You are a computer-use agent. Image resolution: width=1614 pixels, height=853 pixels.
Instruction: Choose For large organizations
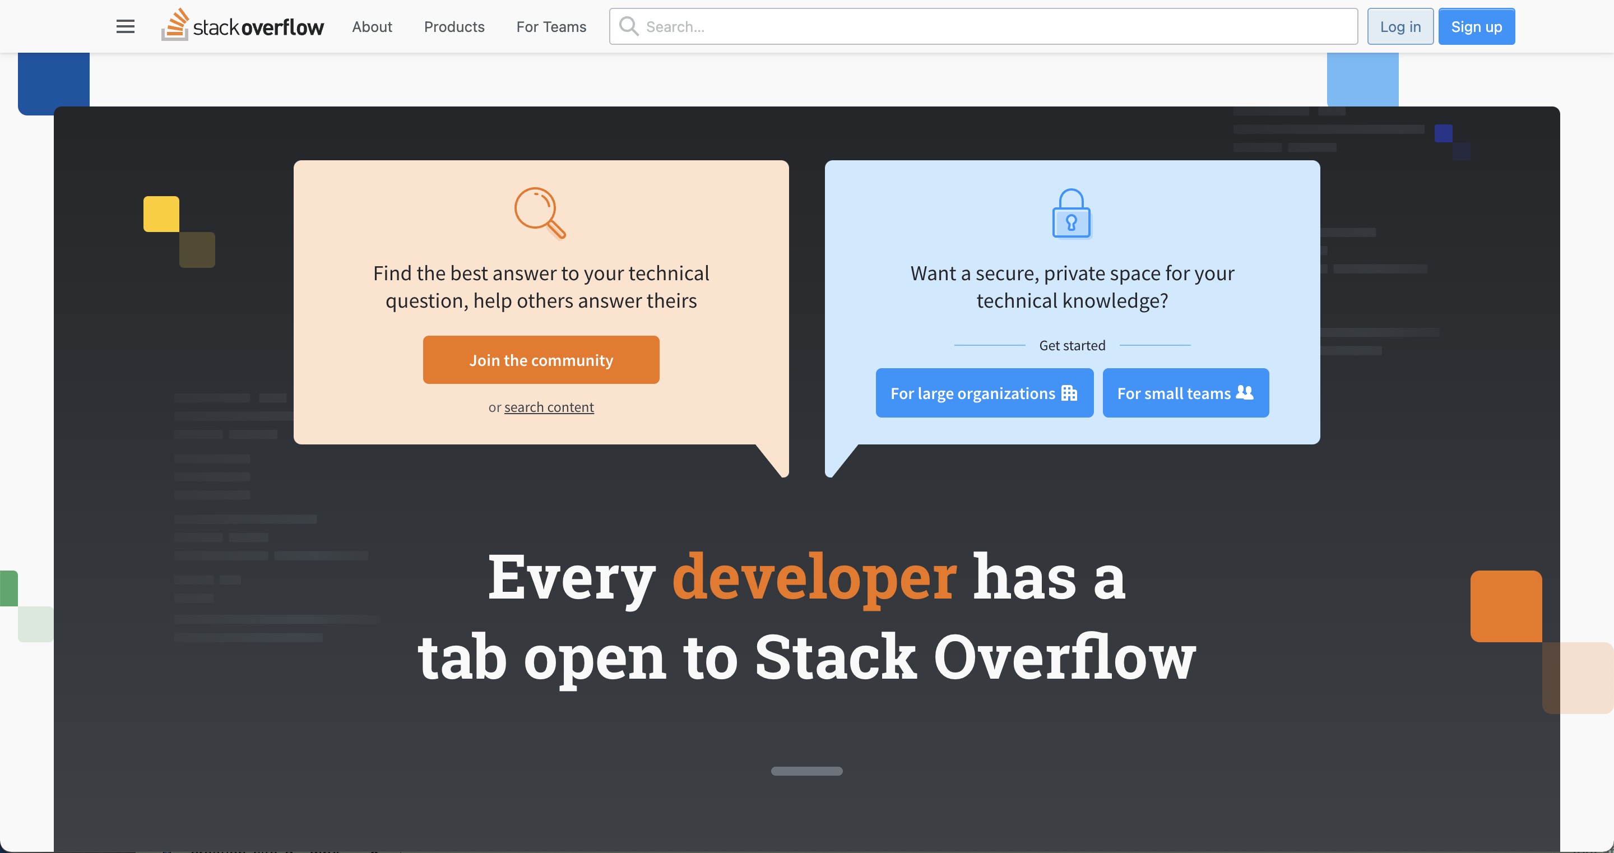[x=984, y=393]
